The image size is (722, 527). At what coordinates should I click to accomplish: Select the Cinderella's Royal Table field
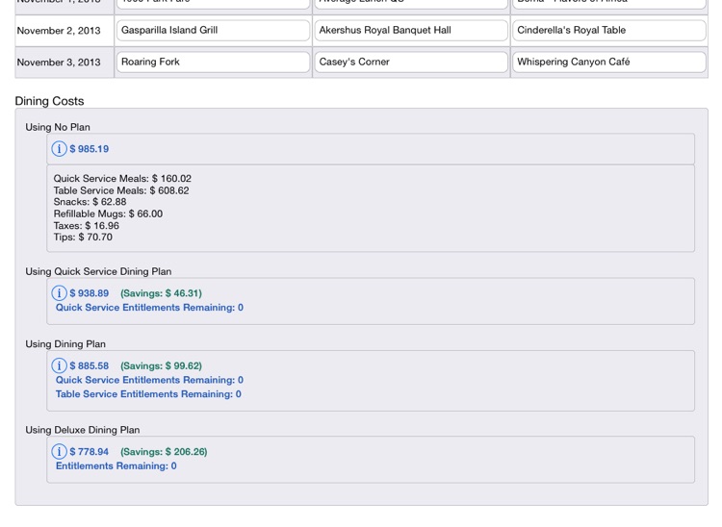click(x=609, y=31)
